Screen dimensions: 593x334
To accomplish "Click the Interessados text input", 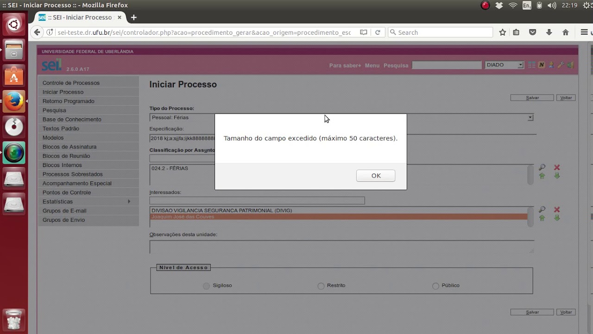I will click(257, 201).
